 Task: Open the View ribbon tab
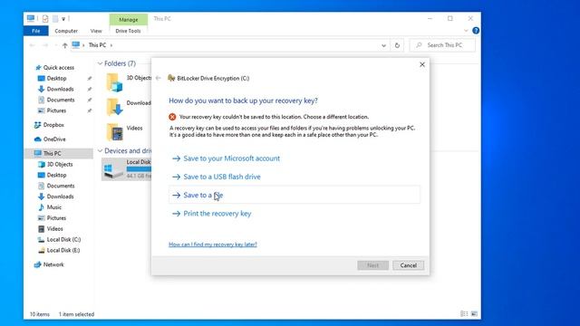click(x=96, y=31)
